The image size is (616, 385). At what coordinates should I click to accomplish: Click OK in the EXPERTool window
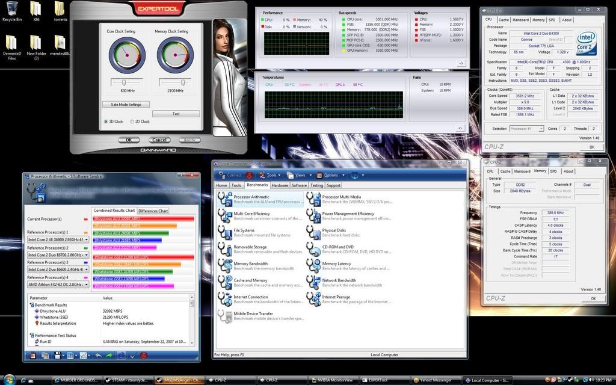click(x=129, y=140)
